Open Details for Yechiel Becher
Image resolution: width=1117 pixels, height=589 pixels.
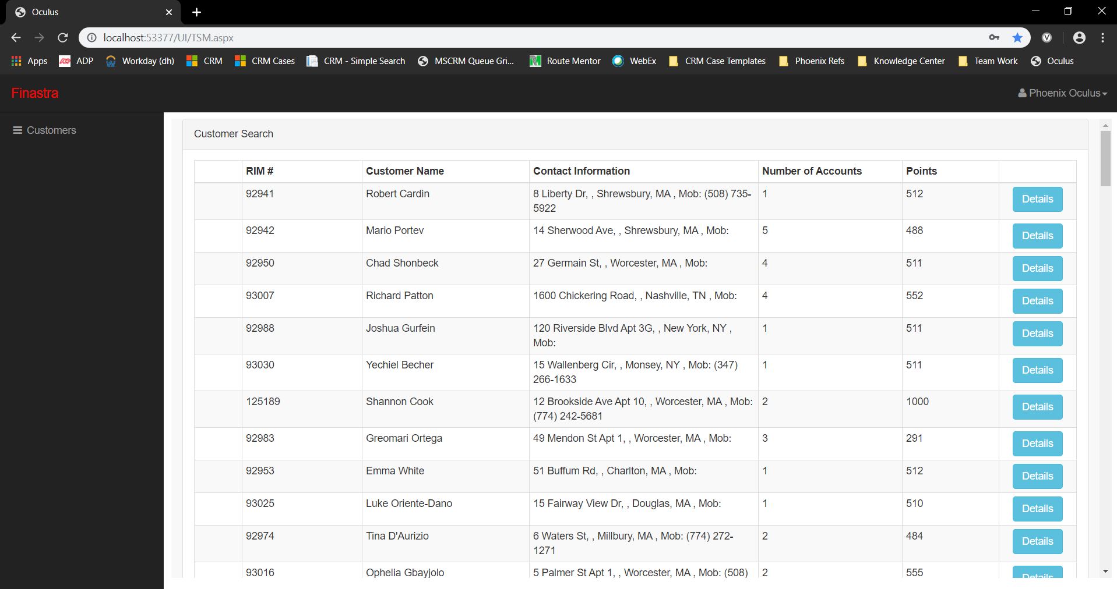1037,370
